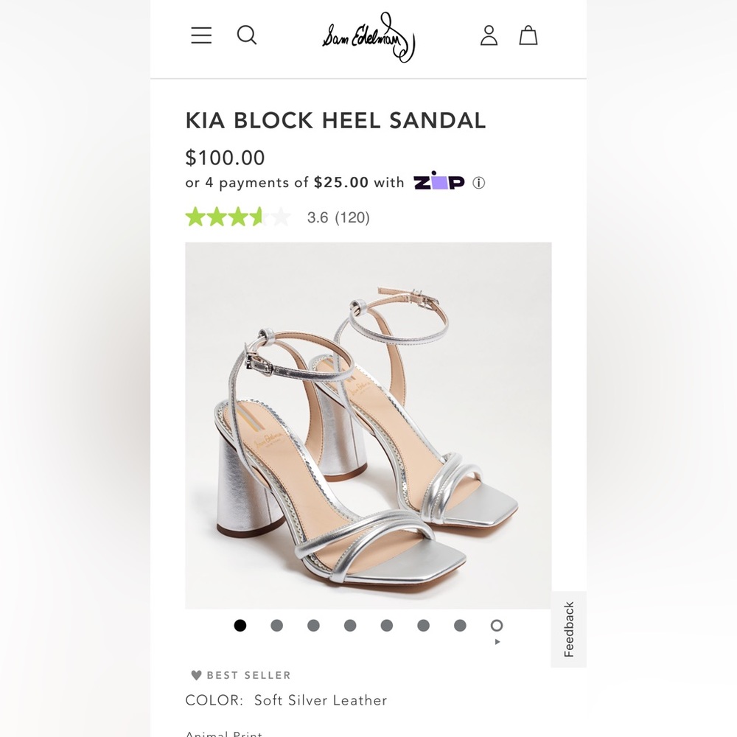Click the KIA BLOCK HEEL SANDAL title
737x737 pixels.
[335, 119]
